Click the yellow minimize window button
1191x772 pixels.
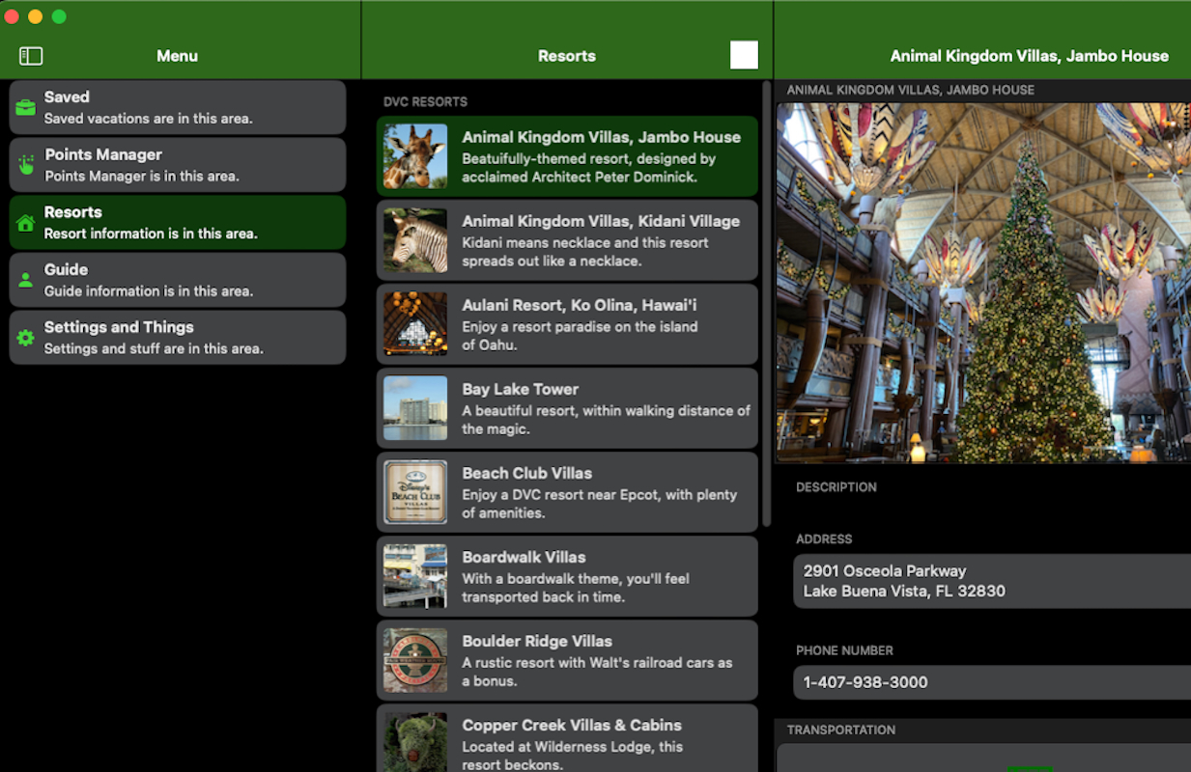[x=35, y=16]
